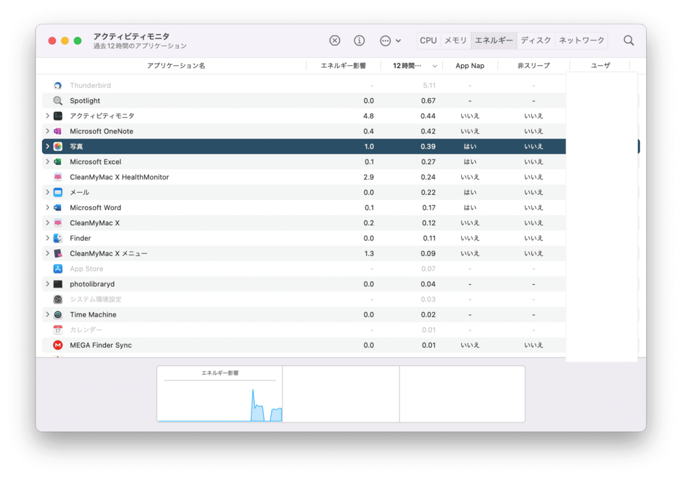This screenshot has width=682, height=479.
Task: Click the Finder app icon
Action: click(58, 238)
